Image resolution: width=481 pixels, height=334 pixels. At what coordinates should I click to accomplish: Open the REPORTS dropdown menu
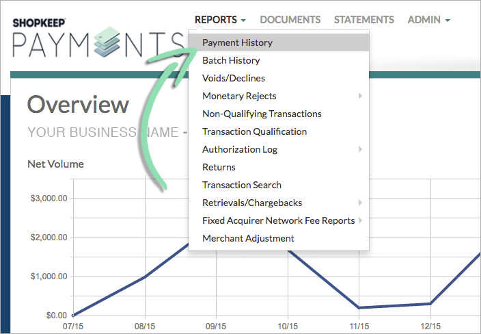coord(220,20)
